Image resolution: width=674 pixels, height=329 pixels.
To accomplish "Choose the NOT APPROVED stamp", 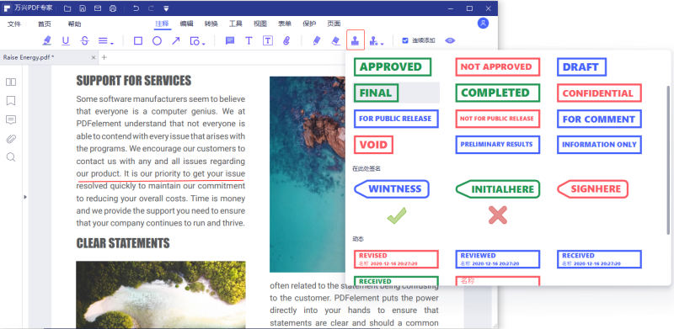I will click(x=497, y=67).
